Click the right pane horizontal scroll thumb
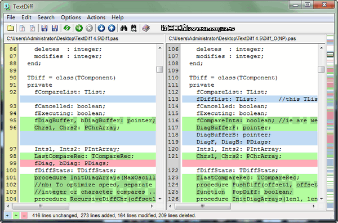This screenshot has width=338, height=223. [203, 206]
